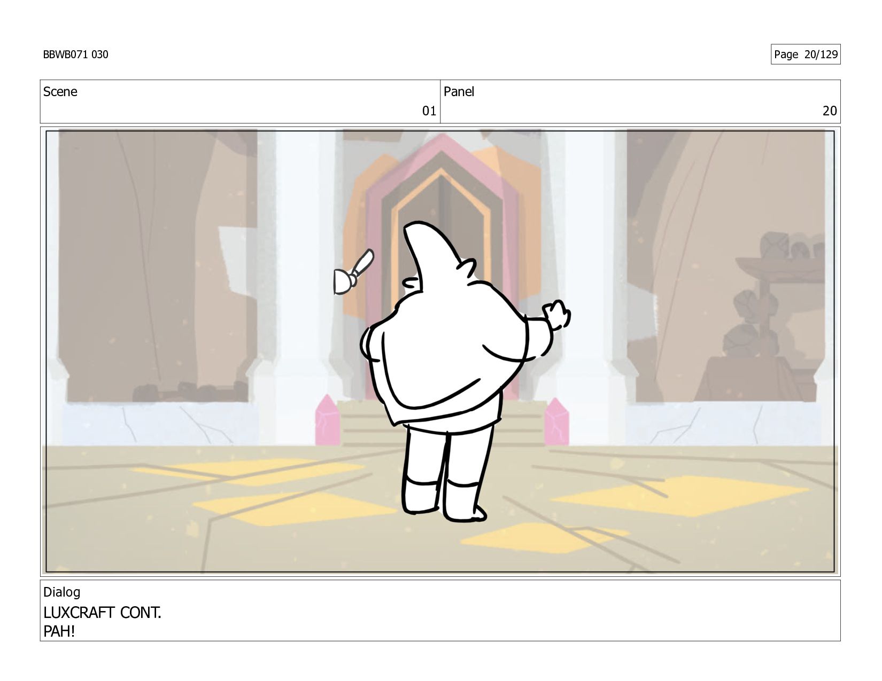
Task: Click the Panel label
Action: tap(459, 92)
